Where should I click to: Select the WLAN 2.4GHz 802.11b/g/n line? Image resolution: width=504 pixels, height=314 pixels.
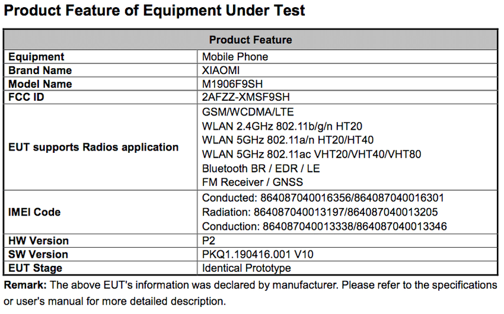coord(283,126)
